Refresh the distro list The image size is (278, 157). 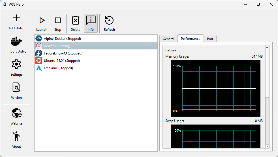coord(109,21)
